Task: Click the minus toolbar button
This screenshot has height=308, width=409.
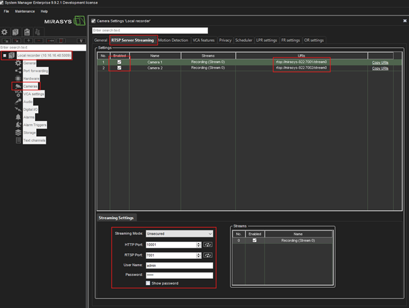Action: point(39,41)
